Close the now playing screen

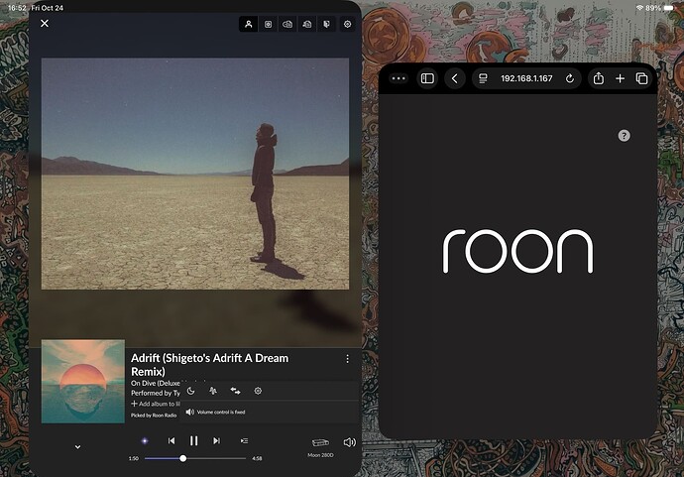tap(45, 24)
